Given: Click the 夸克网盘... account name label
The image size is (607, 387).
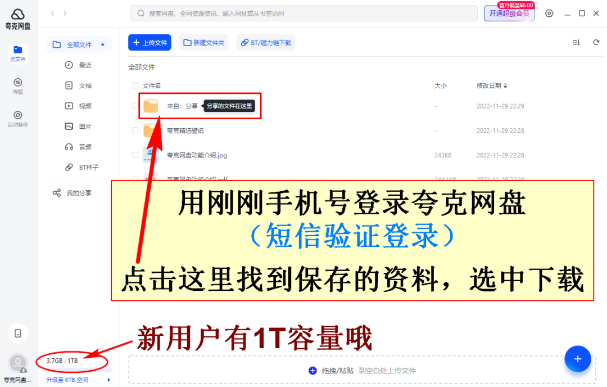Looking at the screenshot, I should 17,380.
